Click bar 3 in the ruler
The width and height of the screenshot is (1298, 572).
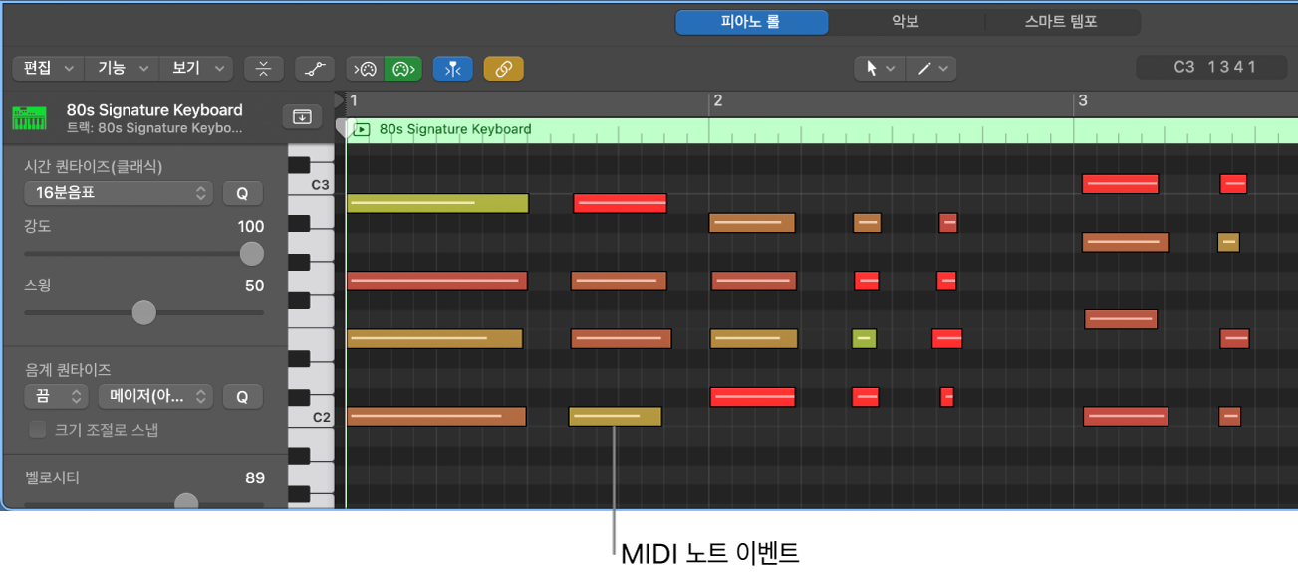tap(1083, 101)
